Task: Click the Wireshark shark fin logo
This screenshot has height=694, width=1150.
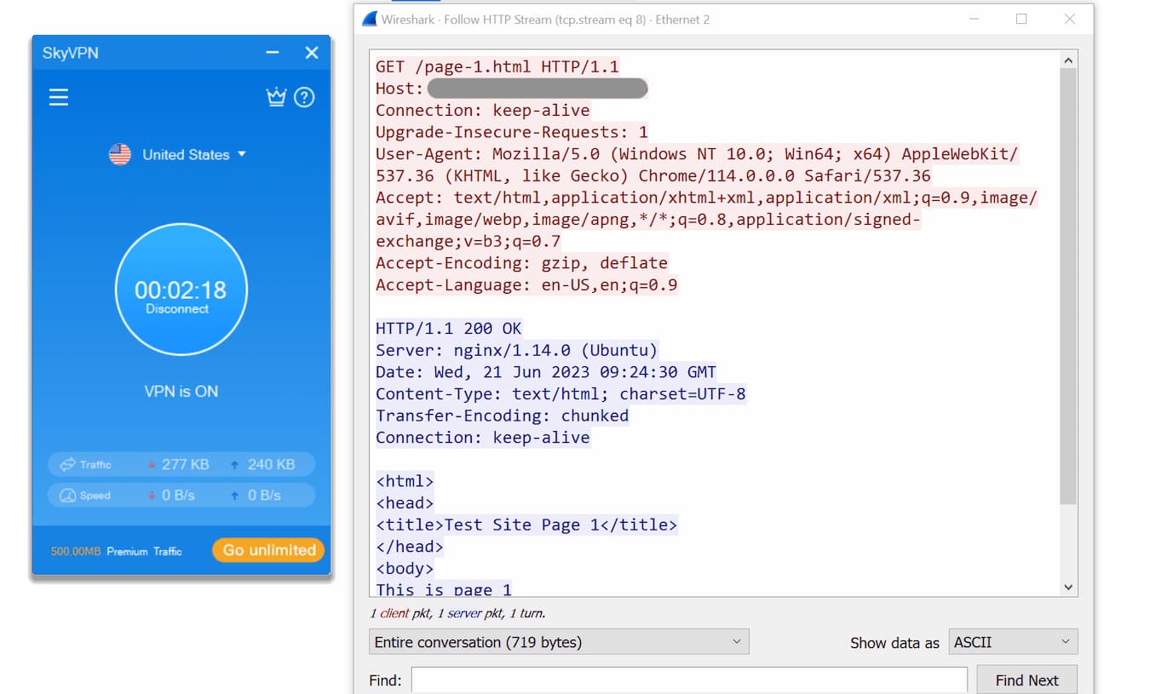Action: (x=368, y=18)
